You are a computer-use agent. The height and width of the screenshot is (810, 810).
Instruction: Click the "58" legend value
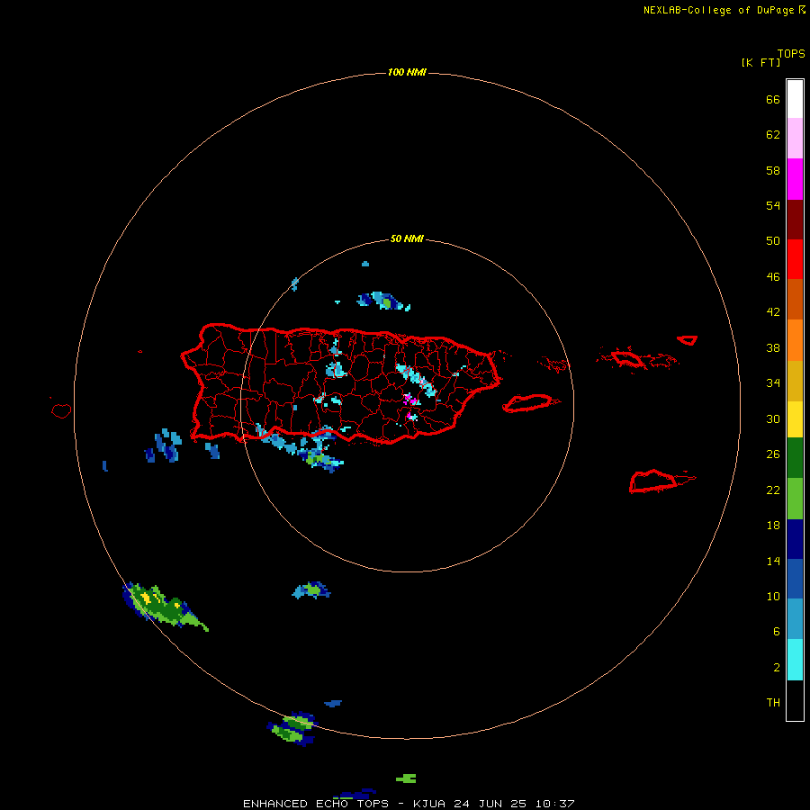click(x=773, y=170)
